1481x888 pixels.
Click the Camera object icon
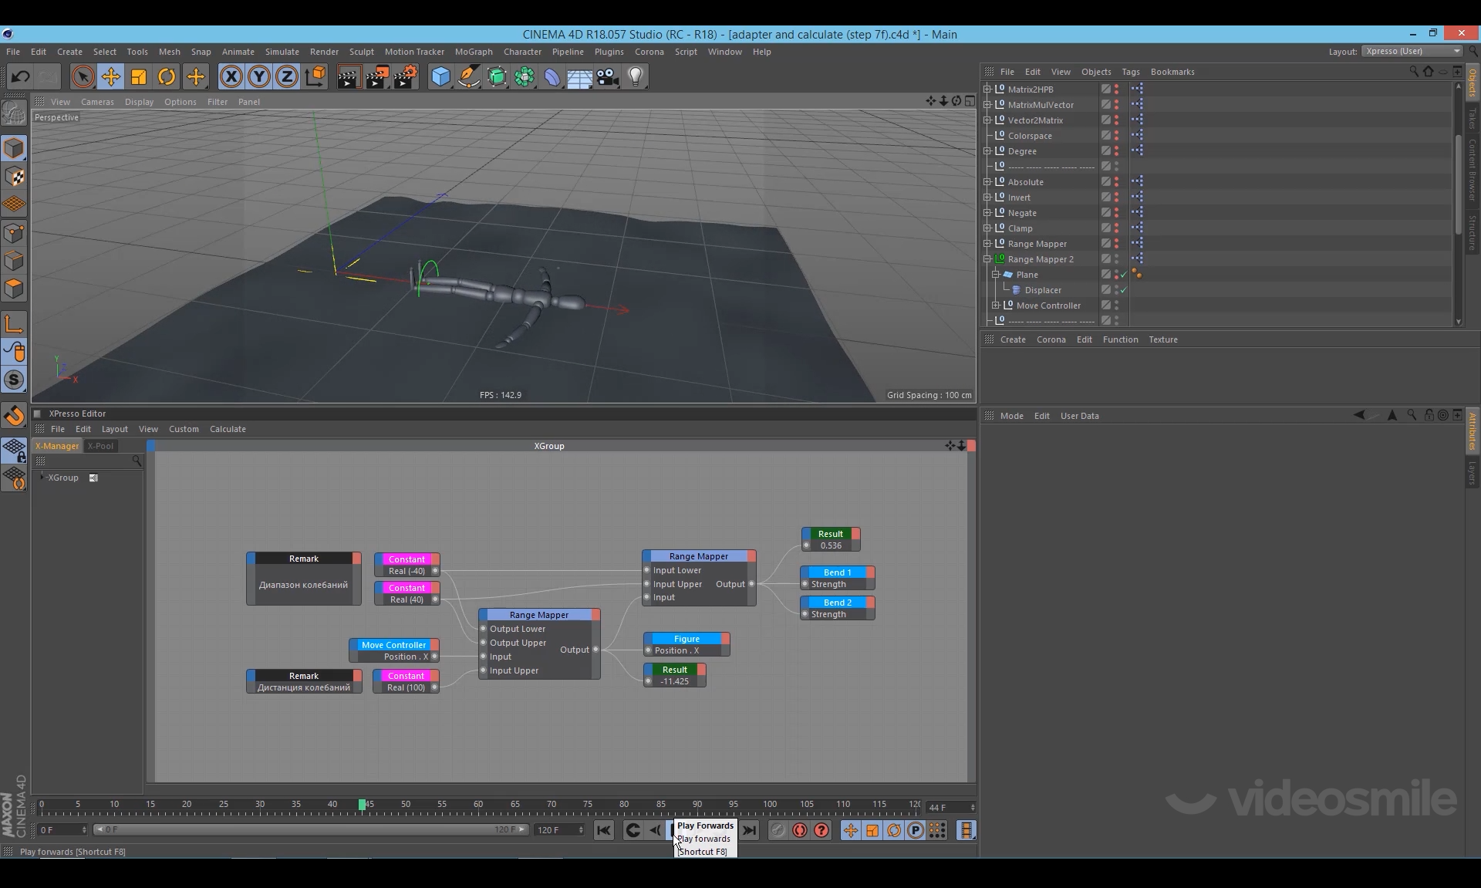tap(608, 76)
